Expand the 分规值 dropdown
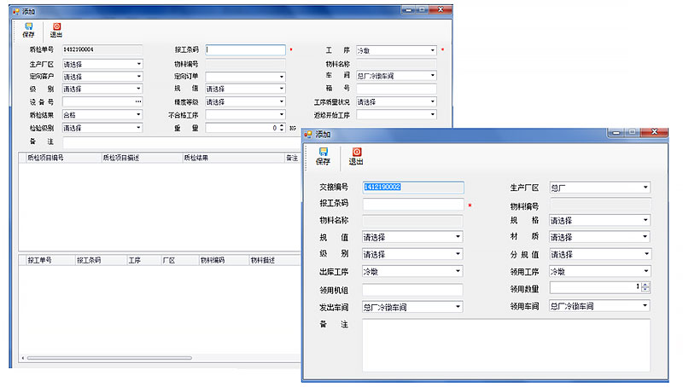The image size is (683, 387). (x=645, y=254)
